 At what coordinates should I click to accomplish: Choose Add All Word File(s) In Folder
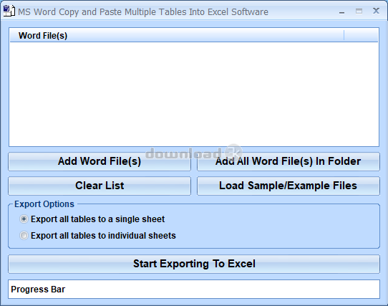pyautogui.click(x=288, y=161)
